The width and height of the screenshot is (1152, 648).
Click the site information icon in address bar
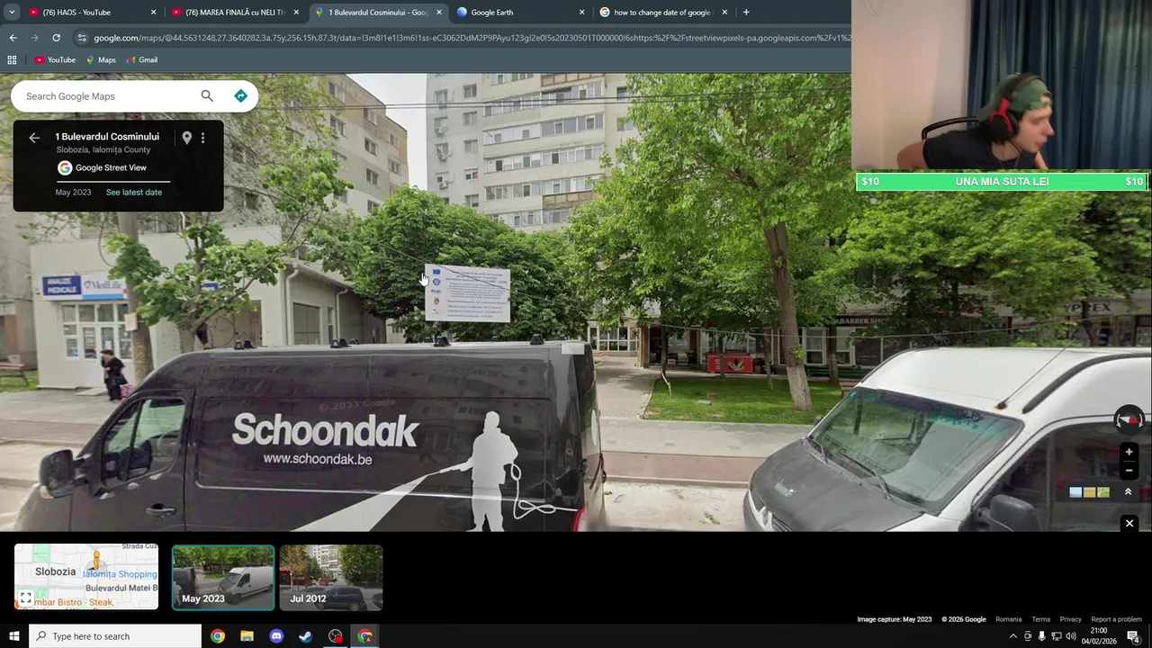click(82, 38)
